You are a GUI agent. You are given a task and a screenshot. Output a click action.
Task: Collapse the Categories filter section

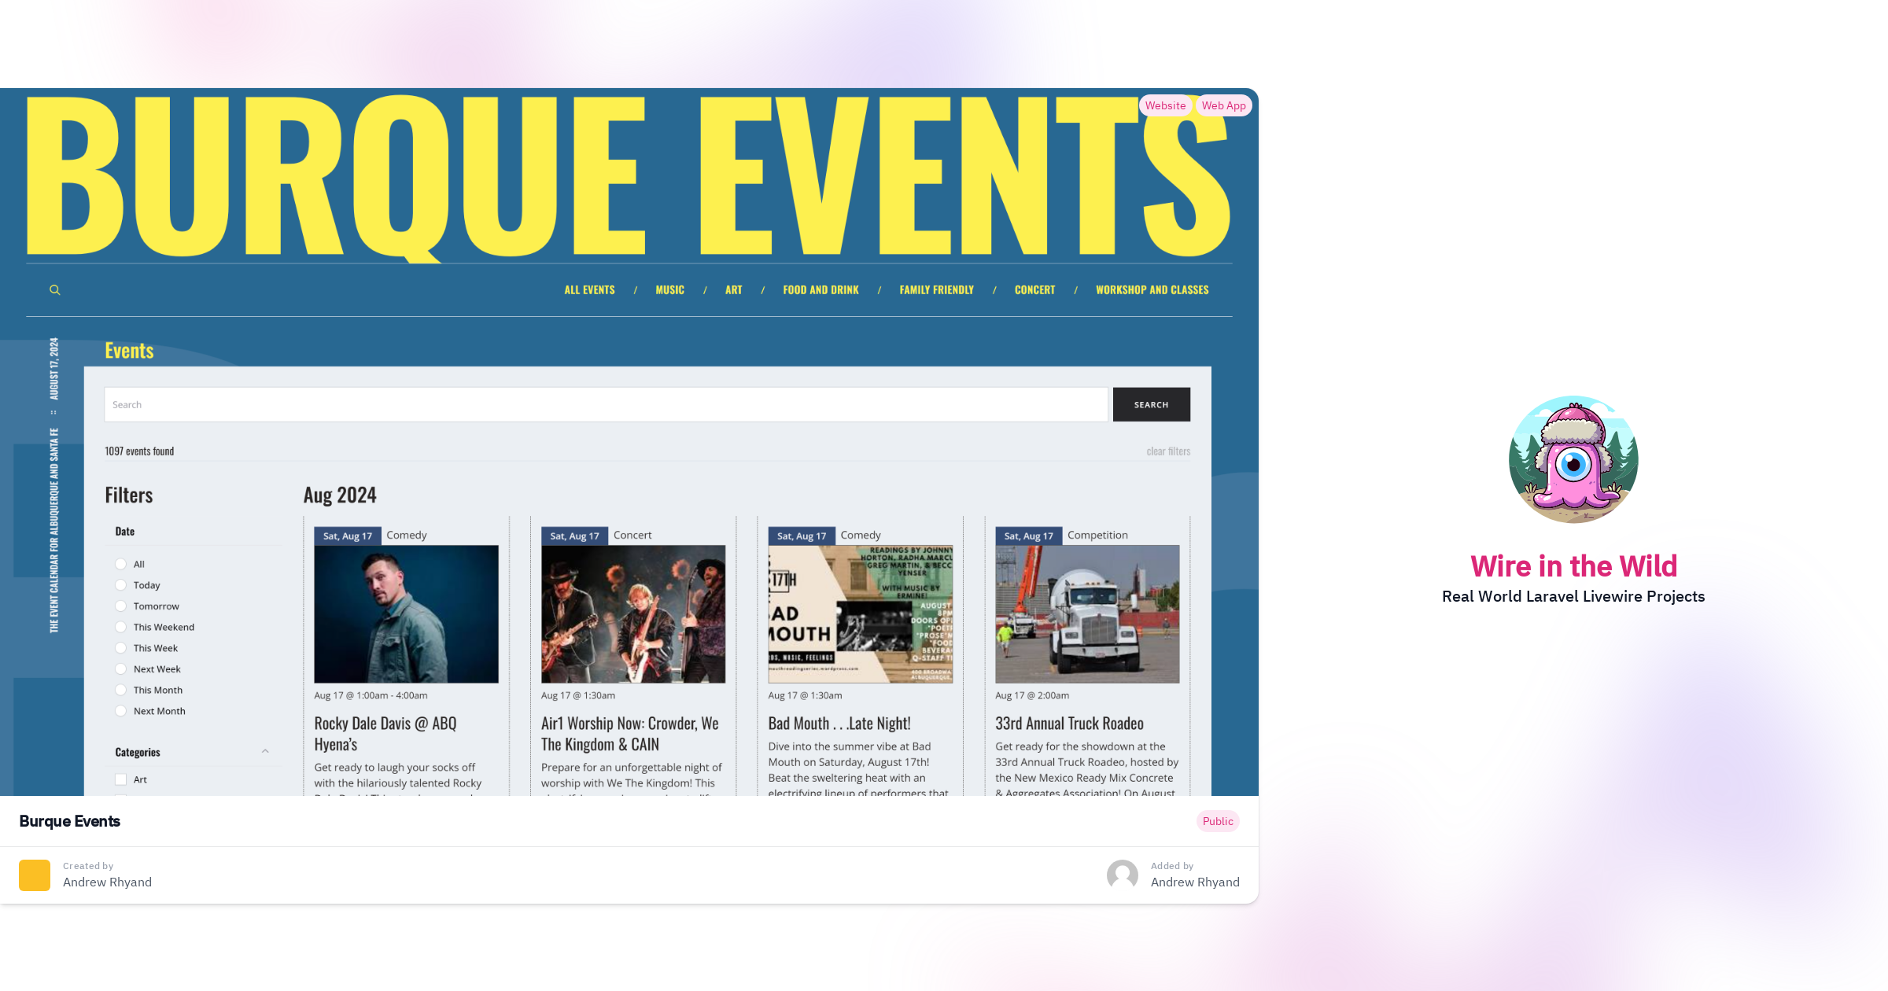tap(265, 751)
